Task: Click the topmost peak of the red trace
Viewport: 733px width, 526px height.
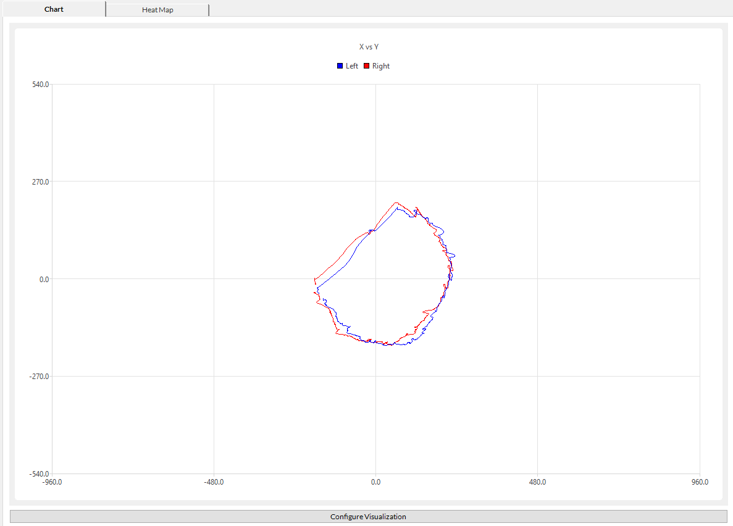Action: point(396,202)
